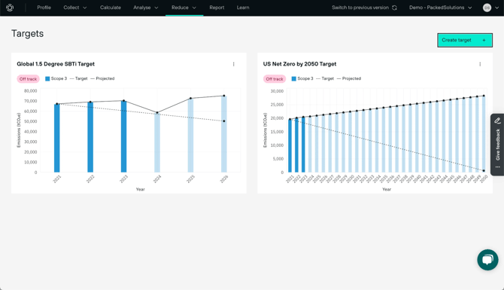Image resolution: width=504 pixels, height=290 pixels.
Task: Click the ellipsis on the feedback side panel
Action: point(497,167)
